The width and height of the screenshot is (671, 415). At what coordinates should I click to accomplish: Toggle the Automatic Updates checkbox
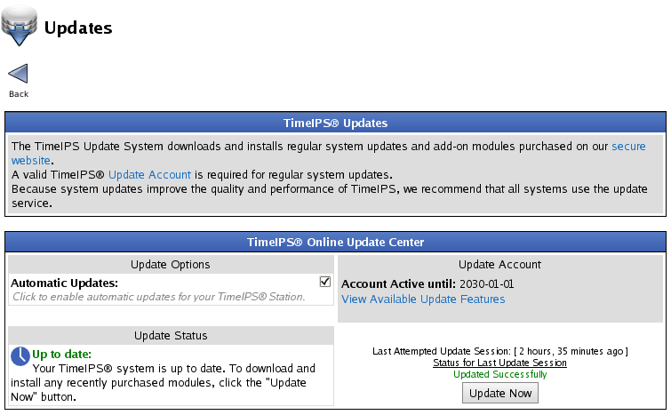click(324, 282)
